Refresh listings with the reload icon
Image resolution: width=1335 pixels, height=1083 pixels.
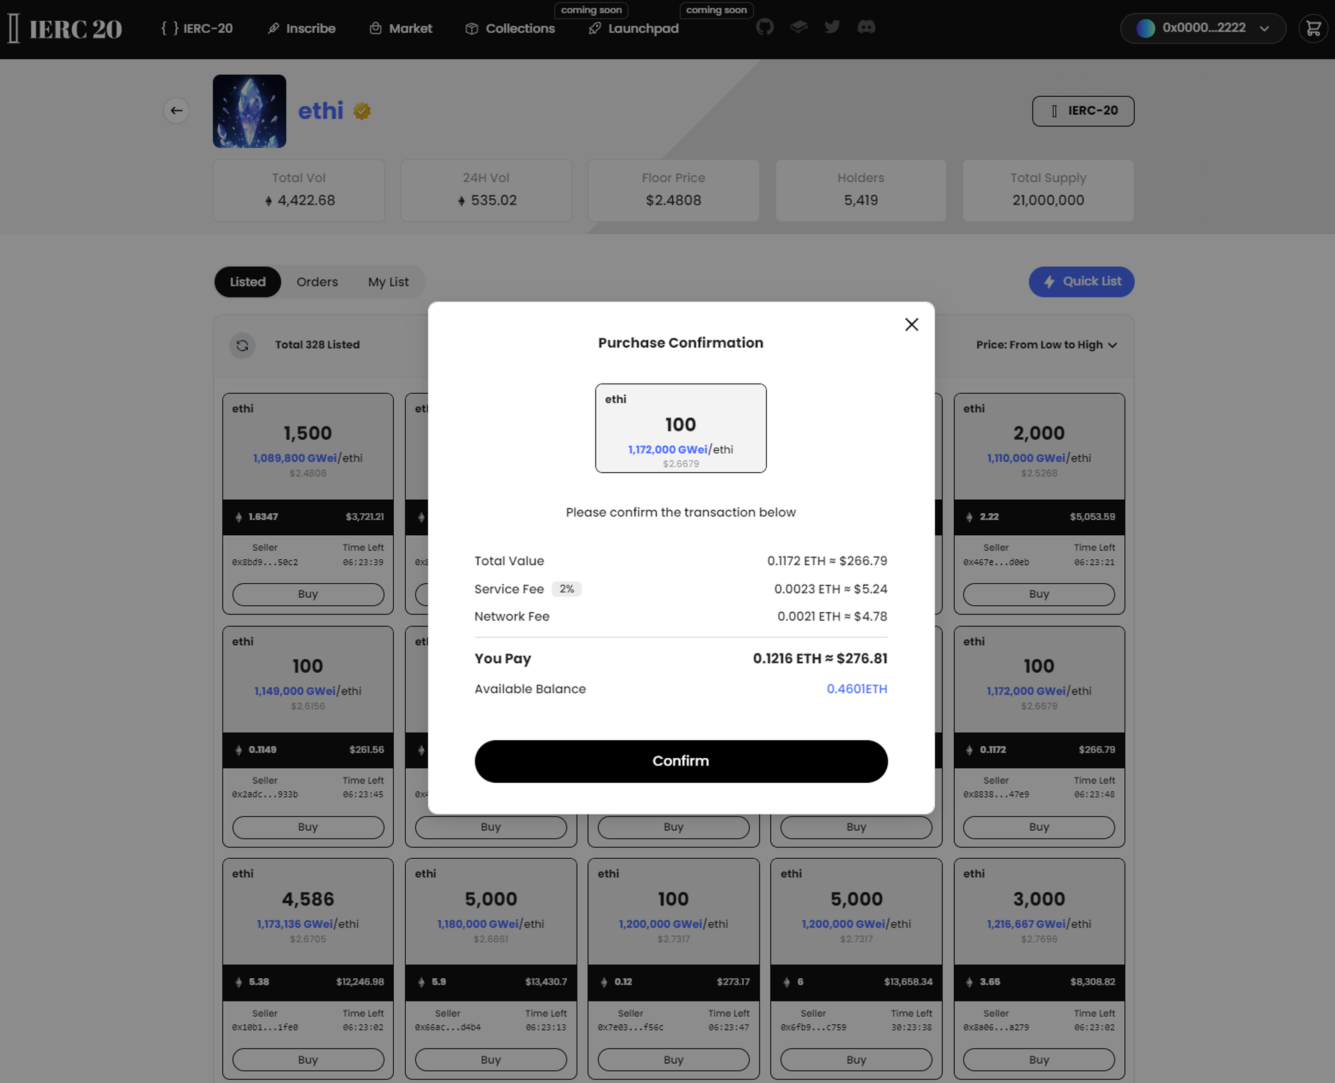click(242, 345)
